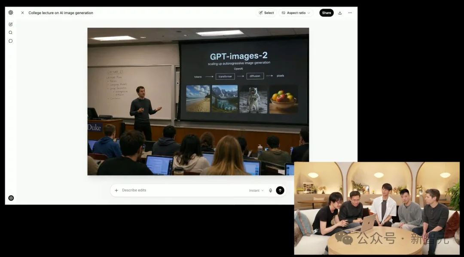The image size is (464, 257).
Task: Open more options with the ellipsis menu
Action: coord(350,12)
